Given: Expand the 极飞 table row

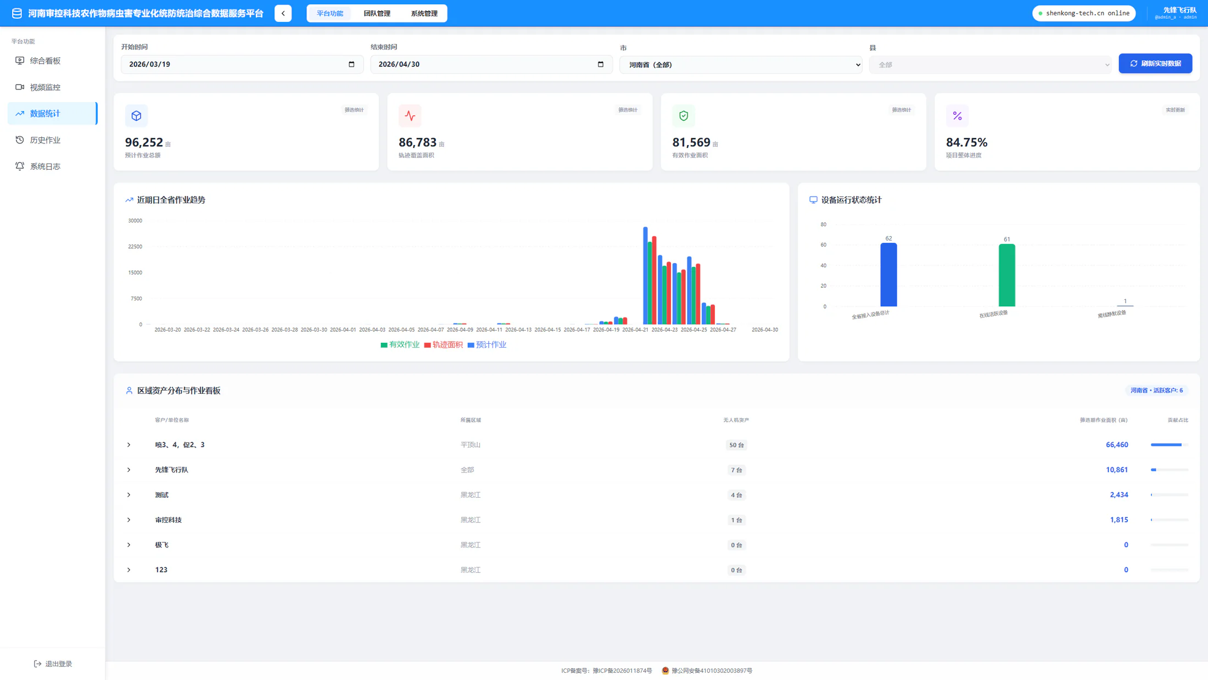Looking at the screenshot, I should click(129, 545).
